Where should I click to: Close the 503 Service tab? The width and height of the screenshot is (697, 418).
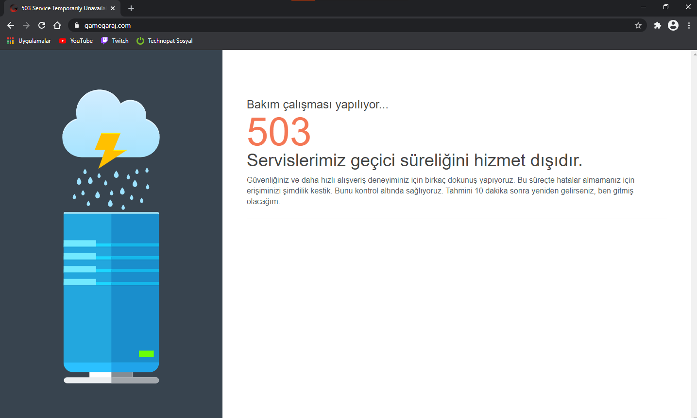point(113,8)
